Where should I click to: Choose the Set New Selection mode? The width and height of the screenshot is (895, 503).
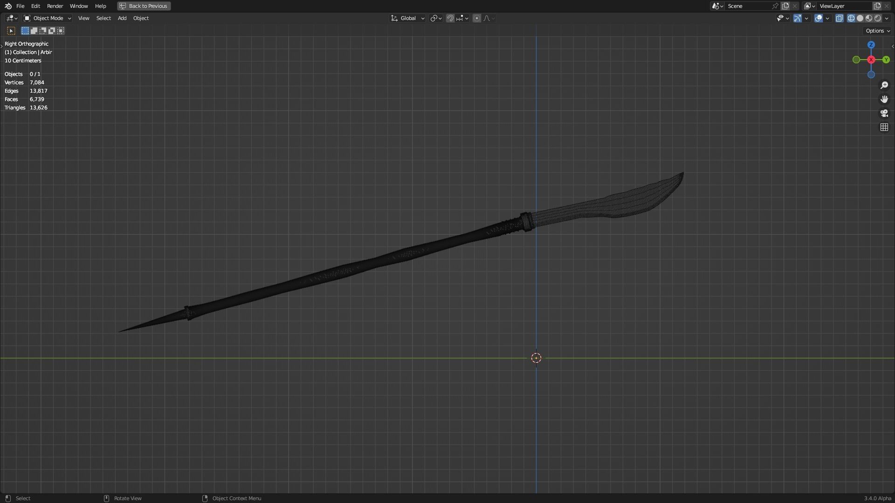point(25,31)
